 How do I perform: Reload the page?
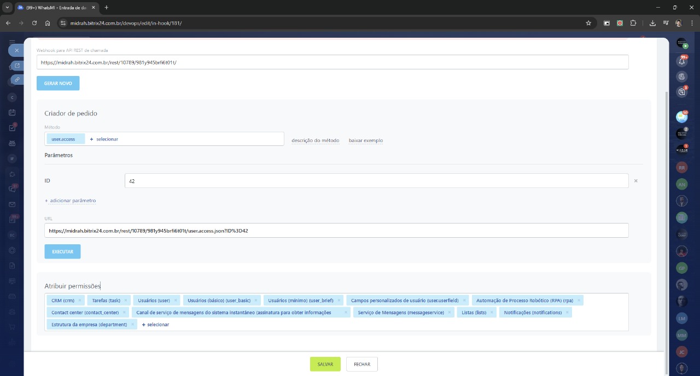[34, 23]
